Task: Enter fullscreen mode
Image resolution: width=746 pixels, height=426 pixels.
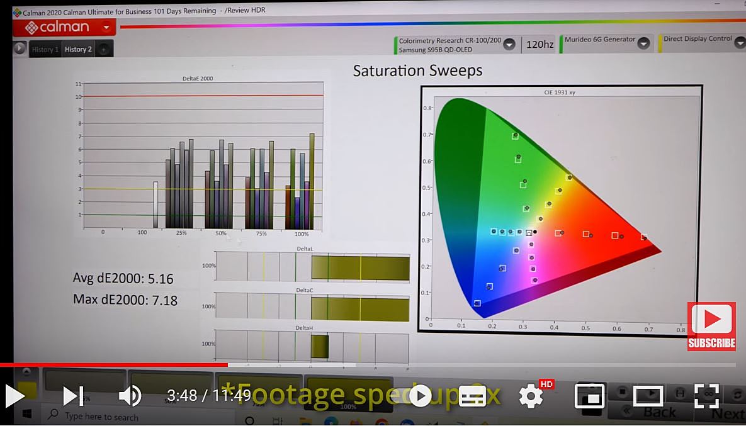Action: tap(706, 396)
